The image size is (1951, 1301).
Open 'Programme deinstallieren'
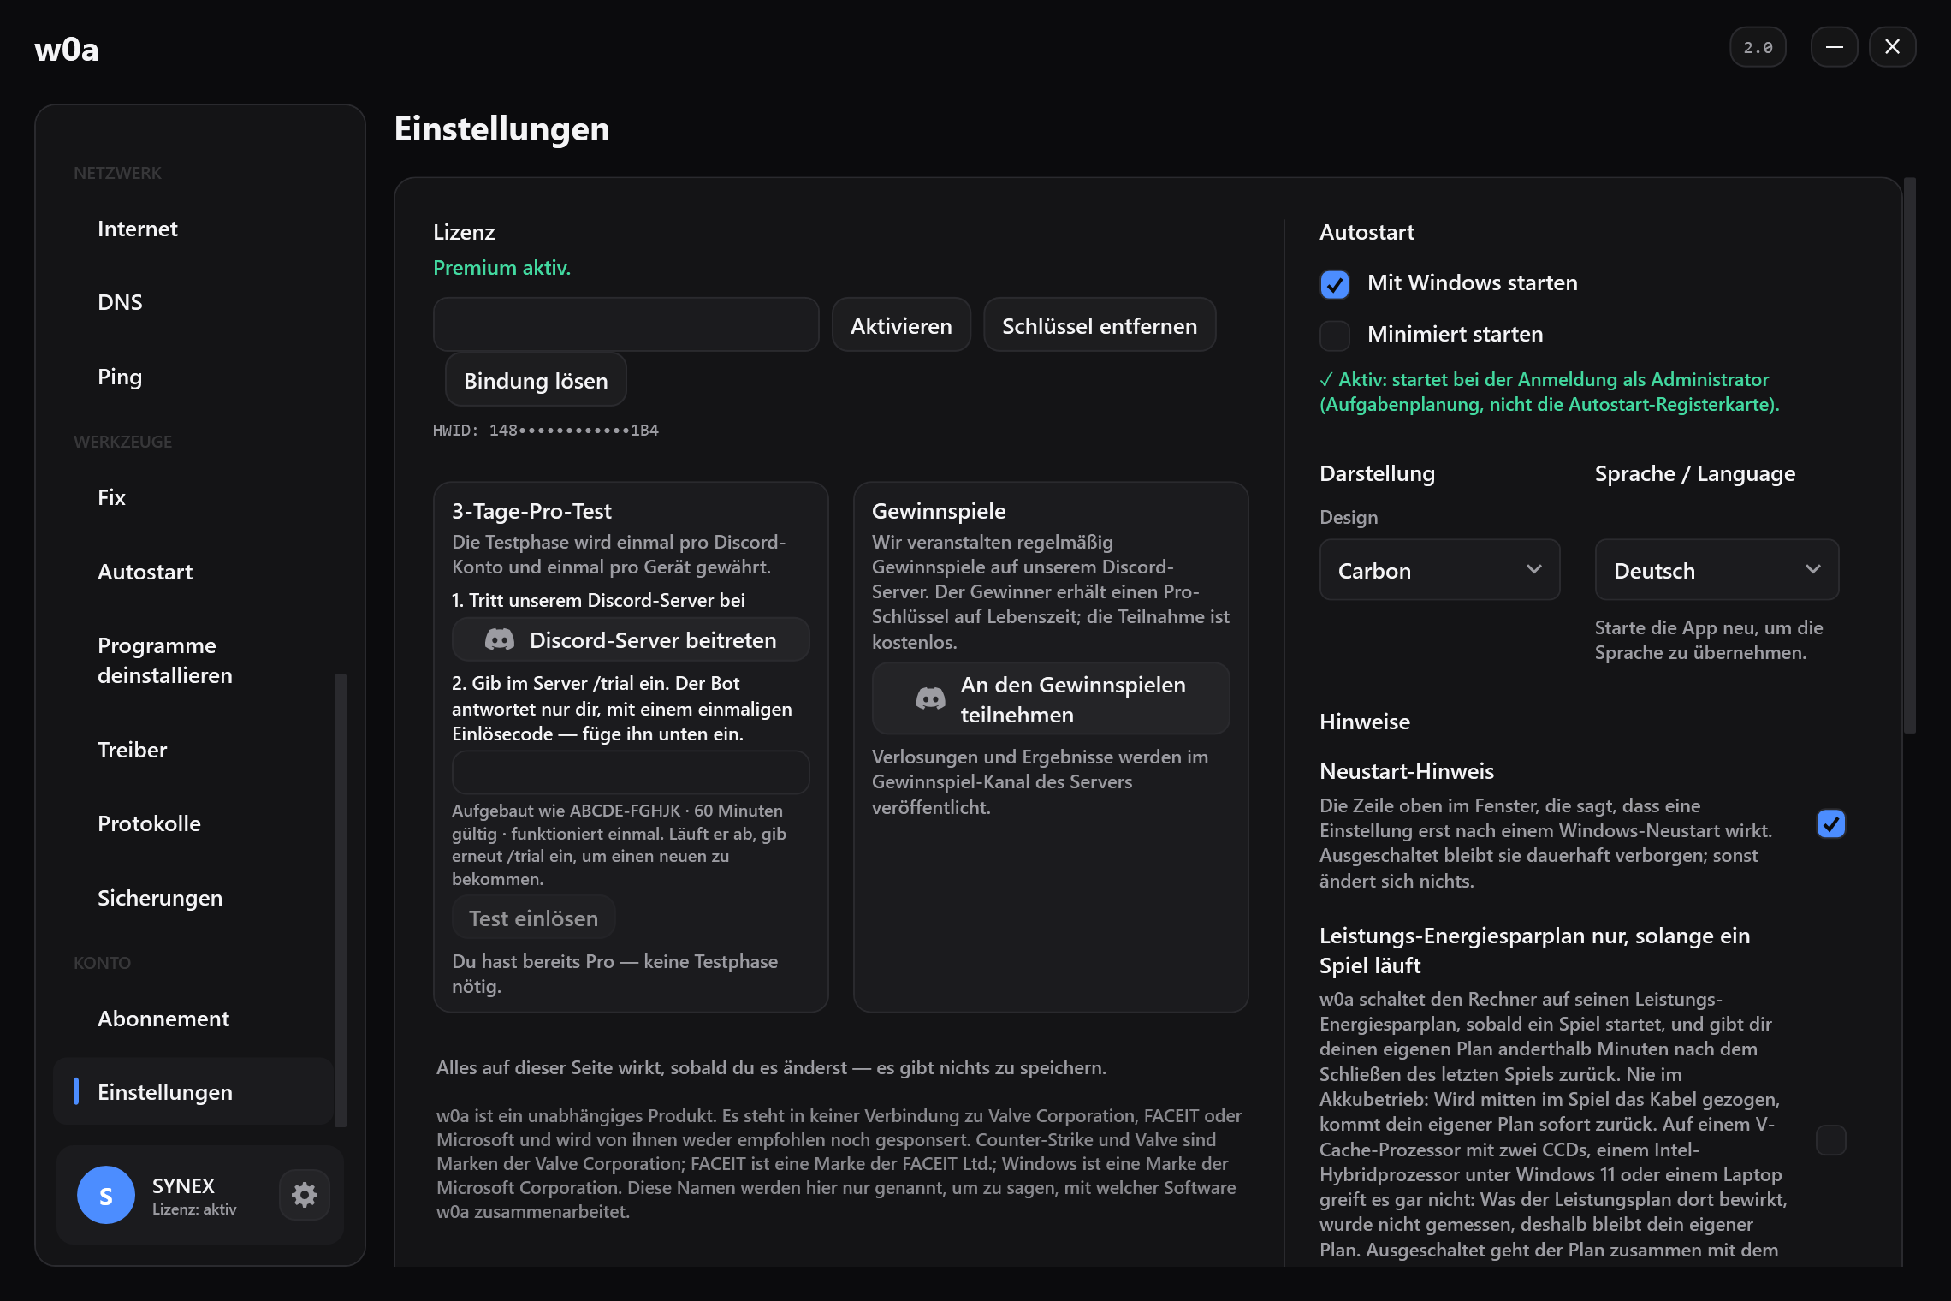click(x=193, y=661)
